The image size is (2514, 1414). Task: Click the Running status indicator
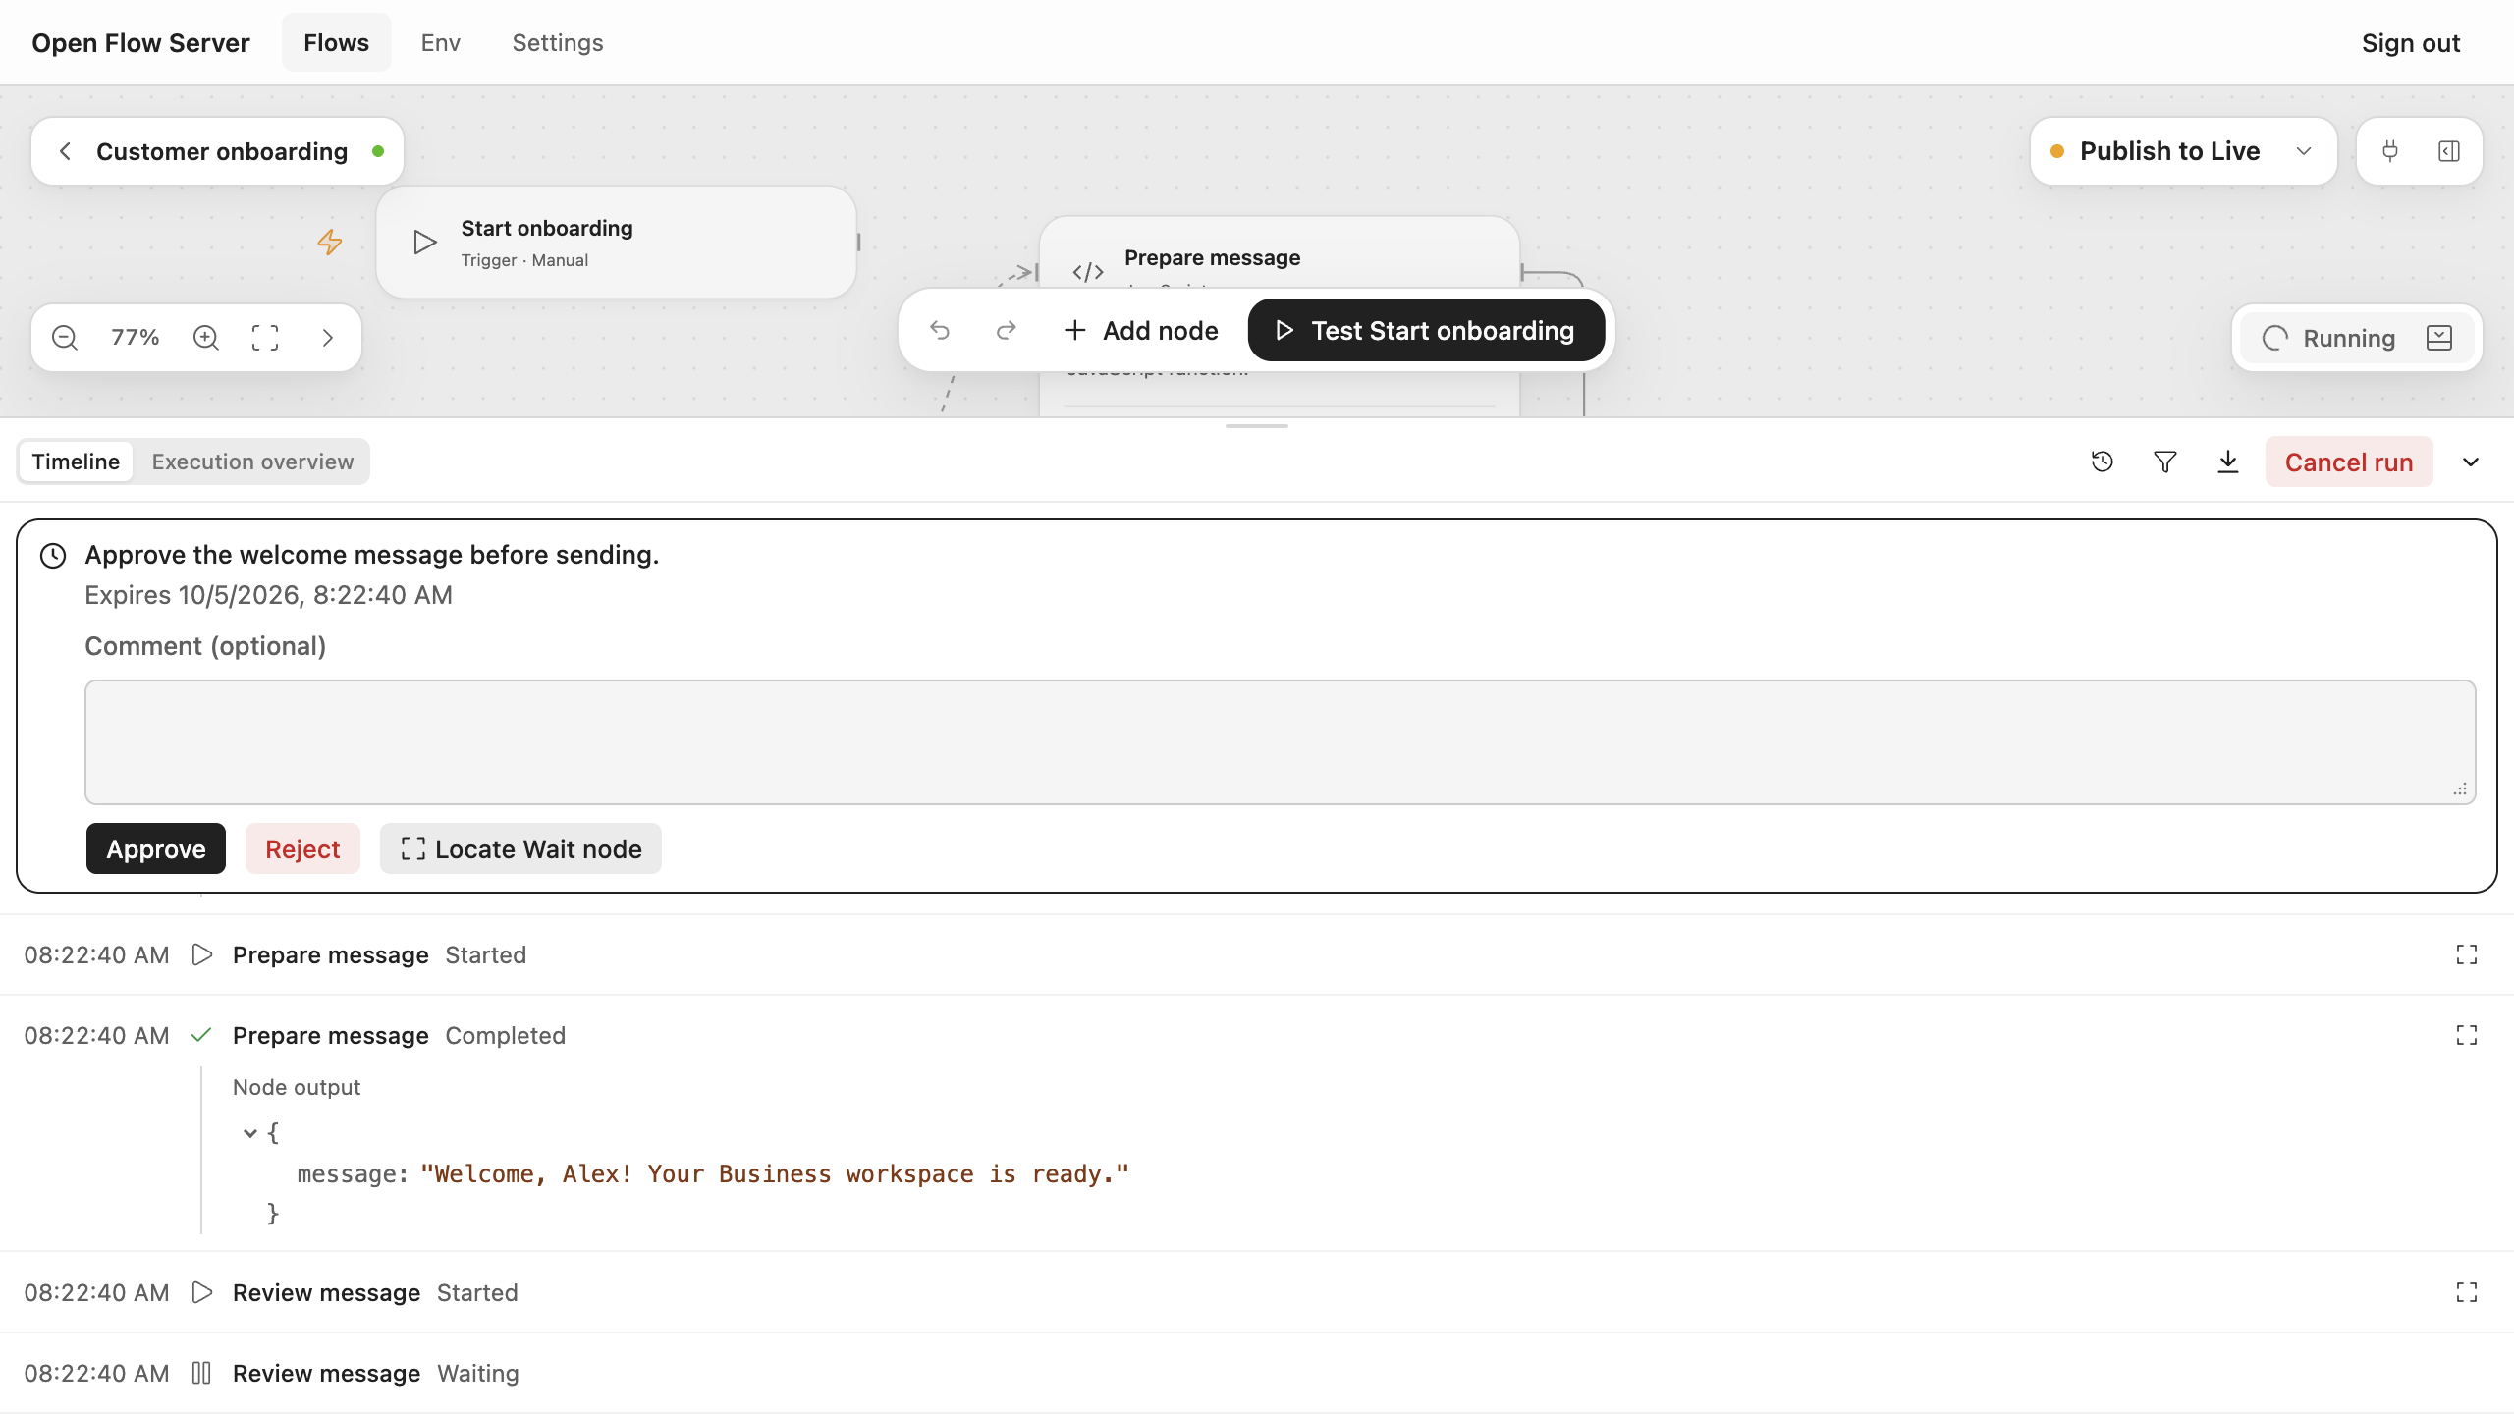click(x=2329, y=338)
